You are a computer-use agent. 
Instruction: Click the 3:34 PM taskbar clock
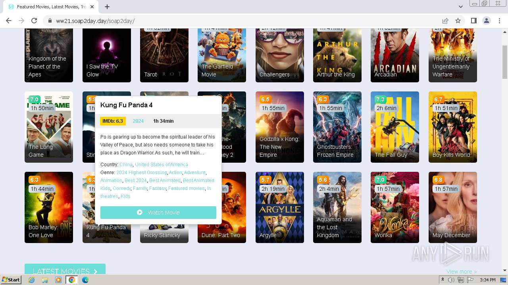(487, 280)
